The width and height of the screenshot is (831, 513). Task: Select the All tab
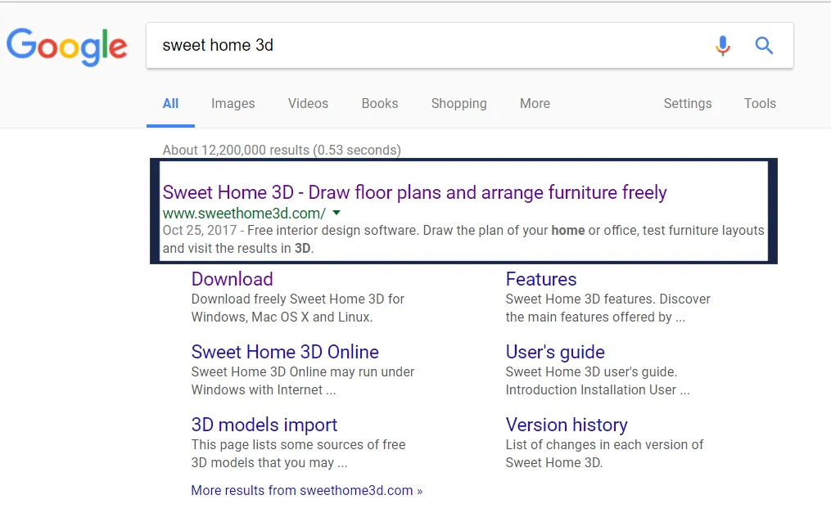[x=170, y=103]
